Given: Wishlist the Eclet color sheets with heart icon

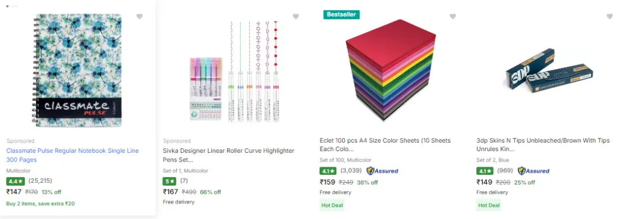Looking at the screenshot, I should tap(453, 17).
